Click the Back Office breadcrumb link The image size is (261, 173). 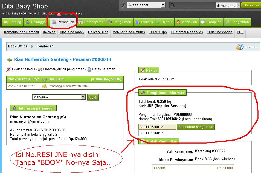click(18, 46)
